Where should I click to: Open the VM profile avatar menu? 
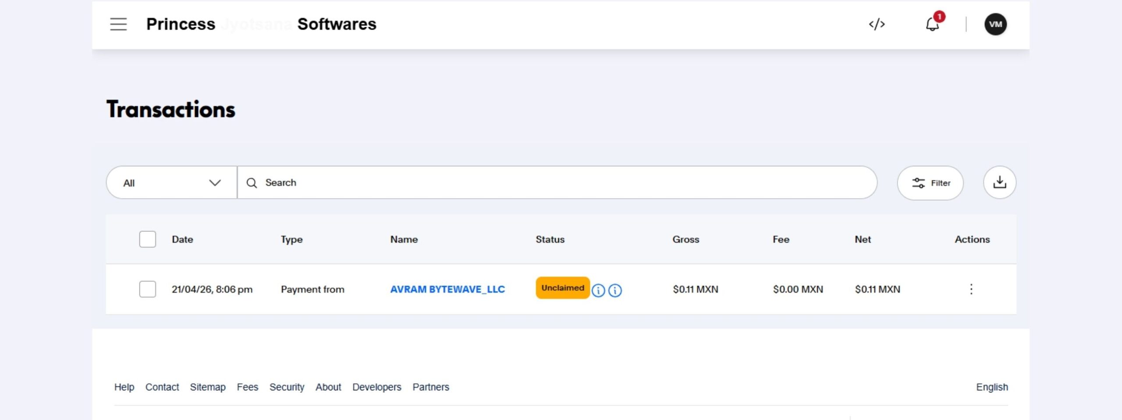995,24
